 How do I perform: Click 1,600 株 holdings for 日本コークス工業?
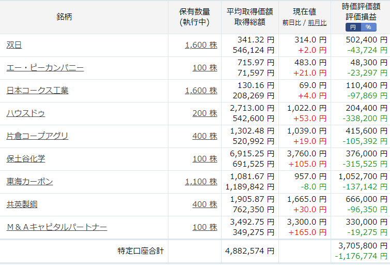(x=201, y=91)
